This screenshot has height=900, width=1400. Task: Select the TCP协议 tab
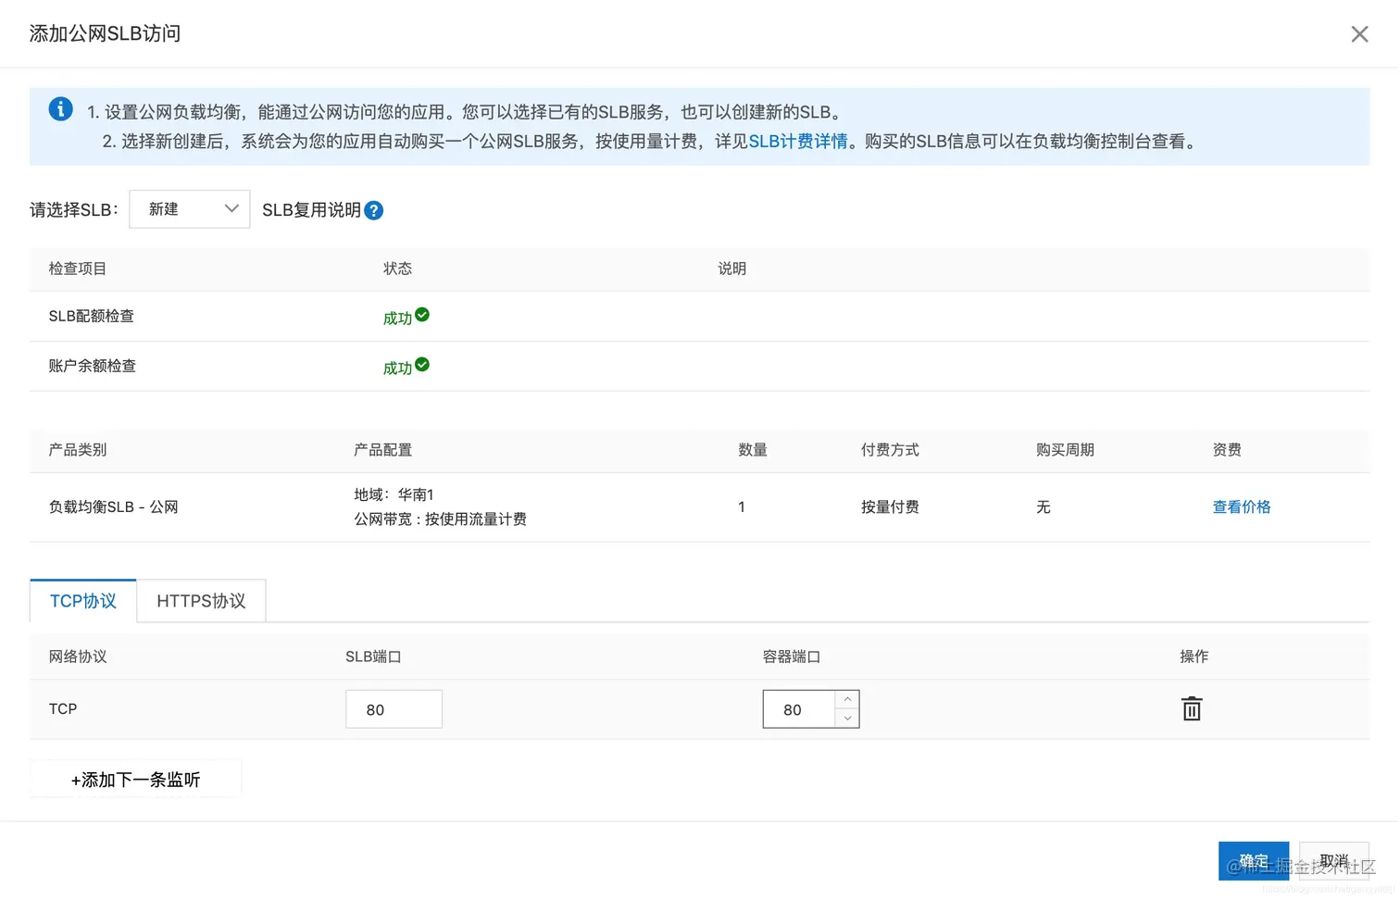coord(82,600)
